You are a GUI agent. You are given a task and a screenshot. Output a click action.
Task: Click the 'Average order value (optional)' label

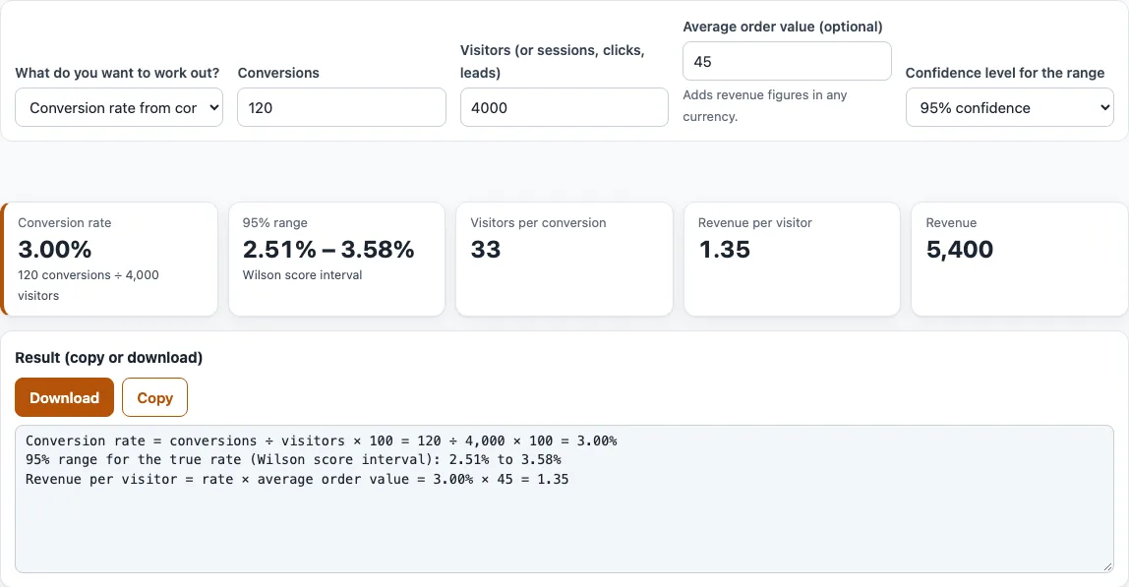pyautogui.click(x=783, y=27)
